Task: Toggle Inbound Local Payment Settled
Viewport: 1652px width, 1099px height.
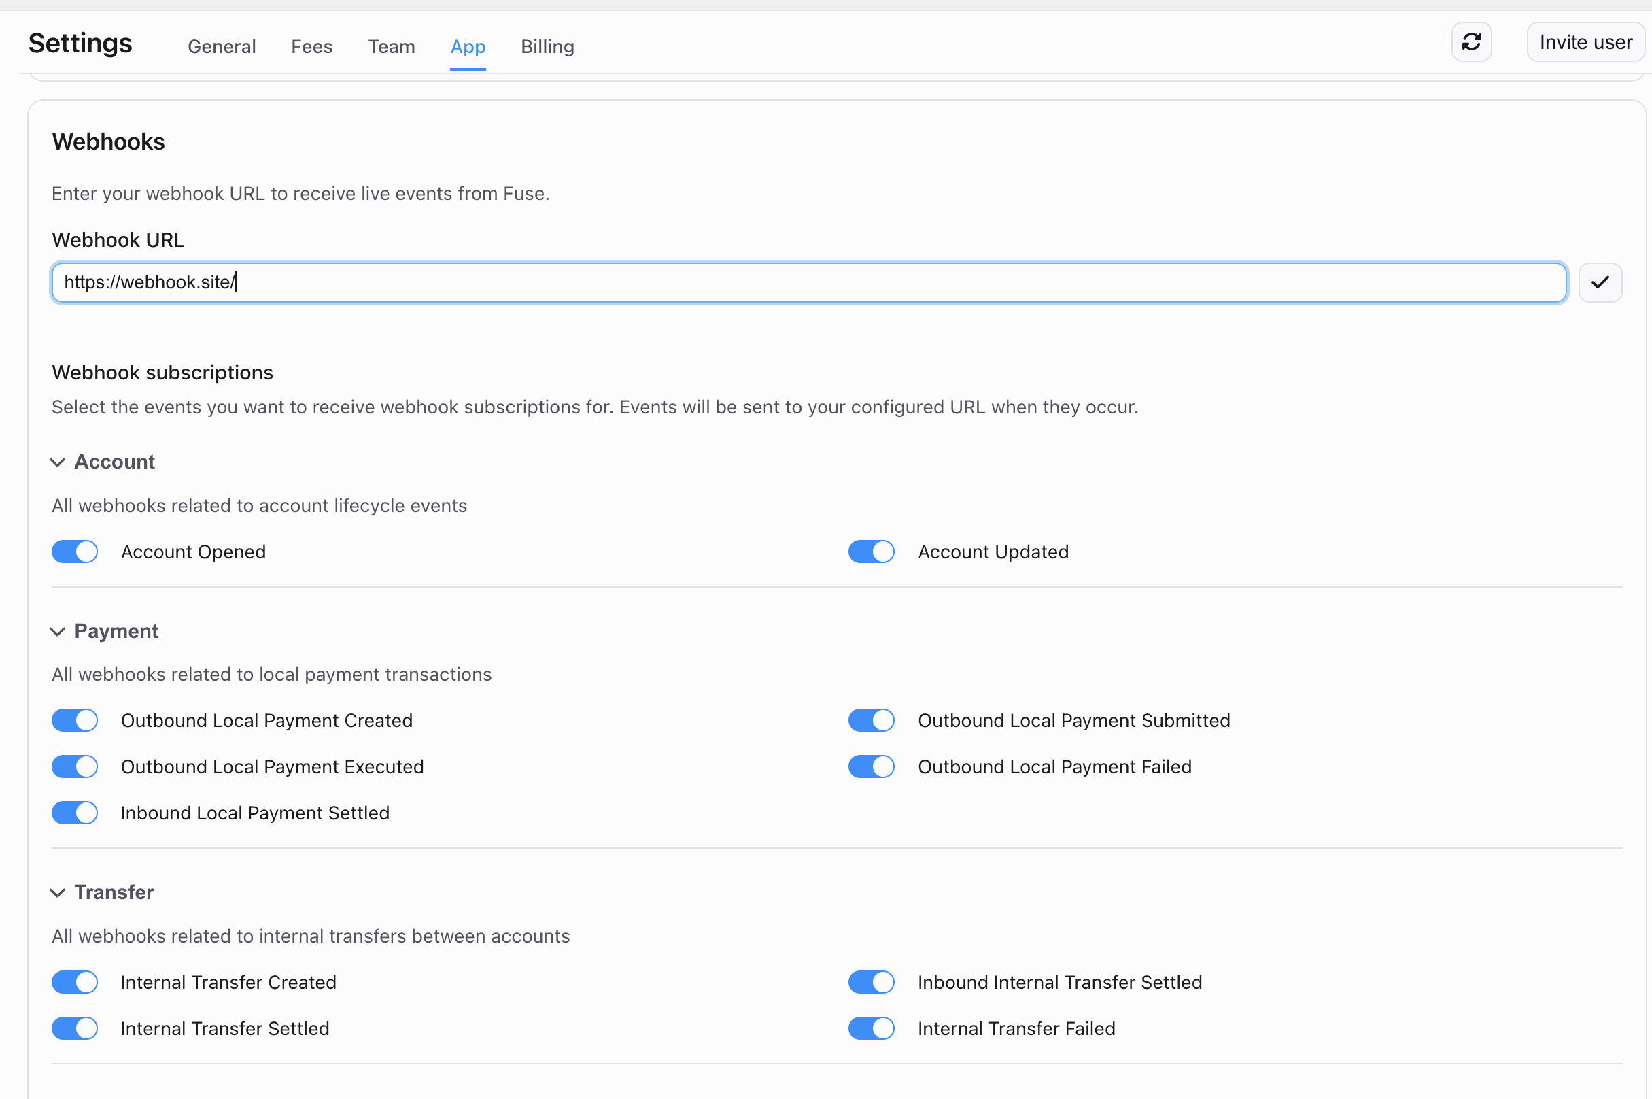Action: 75,813
